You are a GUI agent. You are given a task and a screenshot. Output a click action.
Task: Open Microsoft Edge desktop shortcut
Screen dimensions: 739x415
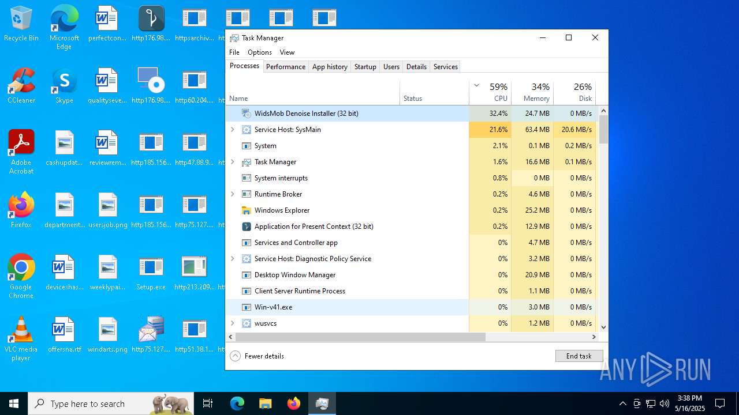(64, 28)
